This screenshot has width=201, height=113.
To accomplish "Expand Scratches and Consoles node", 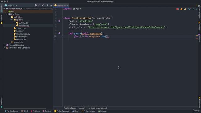I will [4, 48].
